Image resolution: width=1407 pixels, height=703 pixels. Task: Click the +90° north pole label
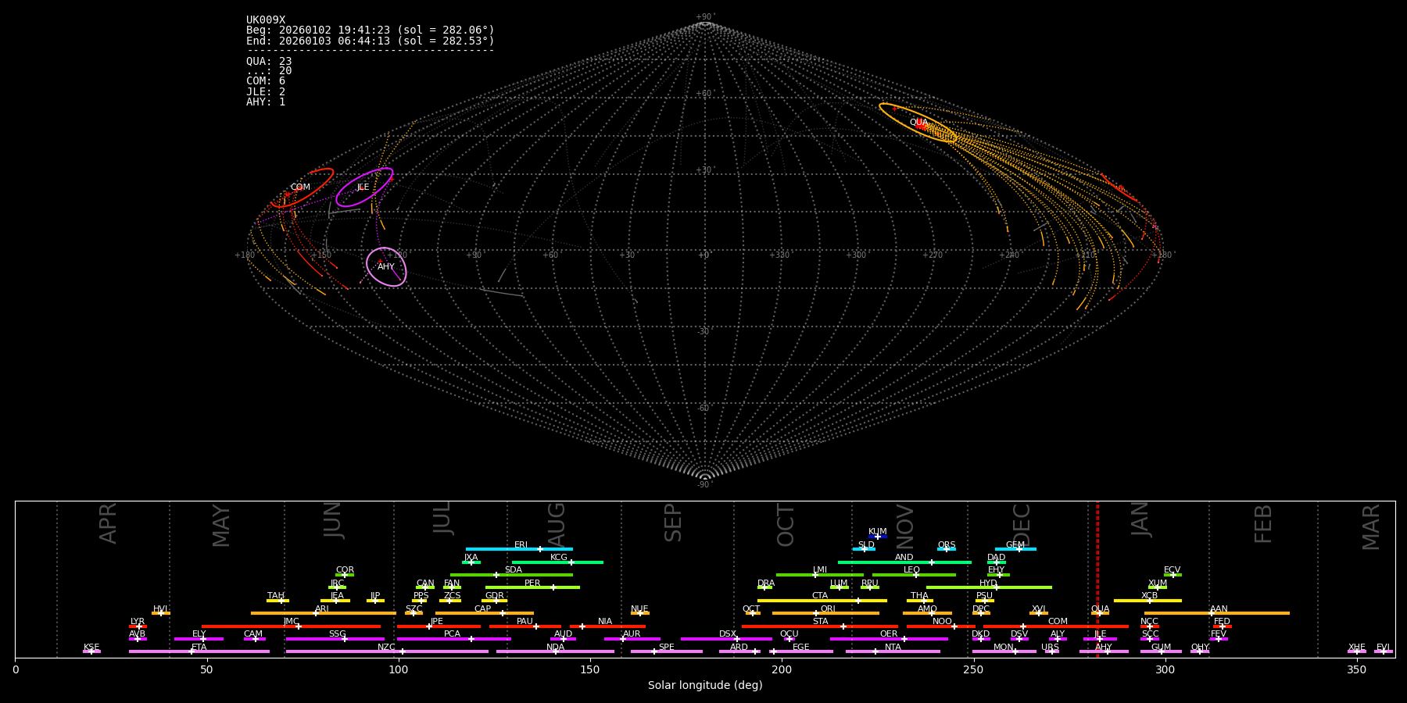[x=705, y=16]
